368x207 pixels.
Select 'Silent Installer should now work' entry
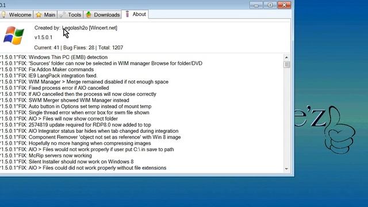(x=67, y=162)
